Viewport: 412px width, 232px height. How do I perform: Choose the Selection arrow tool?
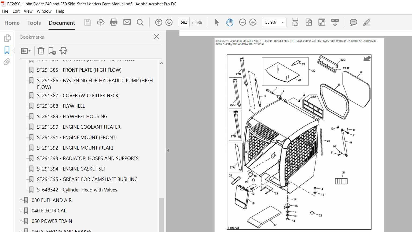(216, 22)
